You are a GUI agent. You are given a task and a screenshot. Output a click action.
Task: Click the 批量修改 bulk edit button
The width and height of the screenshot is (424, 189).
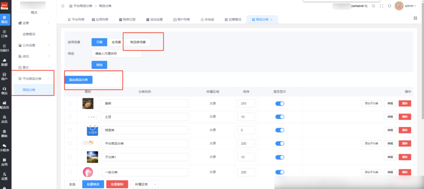[x=93, y=184]
